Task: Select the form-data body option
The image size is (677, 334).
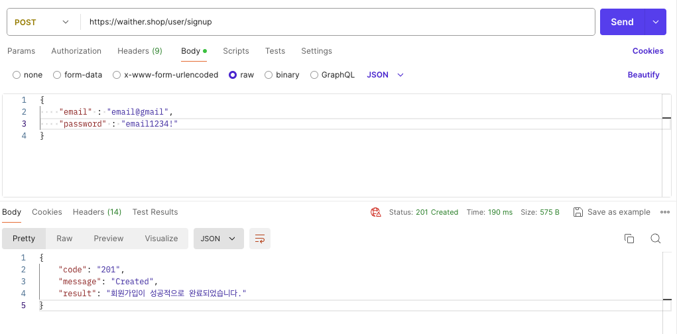Action: click(x=78, y=75)
